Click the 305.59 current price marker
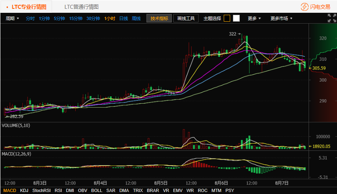Image resolution: width=337 pixels, height=194 pixels. coord(319,68)
